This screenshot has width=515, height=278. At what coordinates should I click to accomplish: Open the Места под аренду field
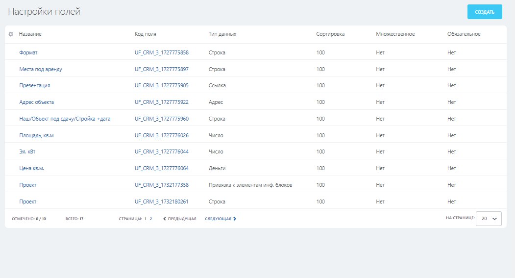tap(40, 69)
